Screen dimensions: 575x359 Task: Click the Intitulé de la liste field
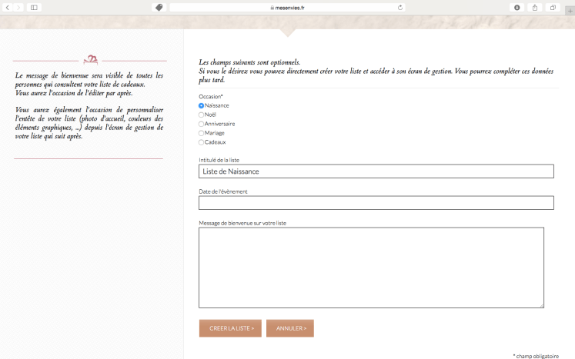click(x=376, y=171)
